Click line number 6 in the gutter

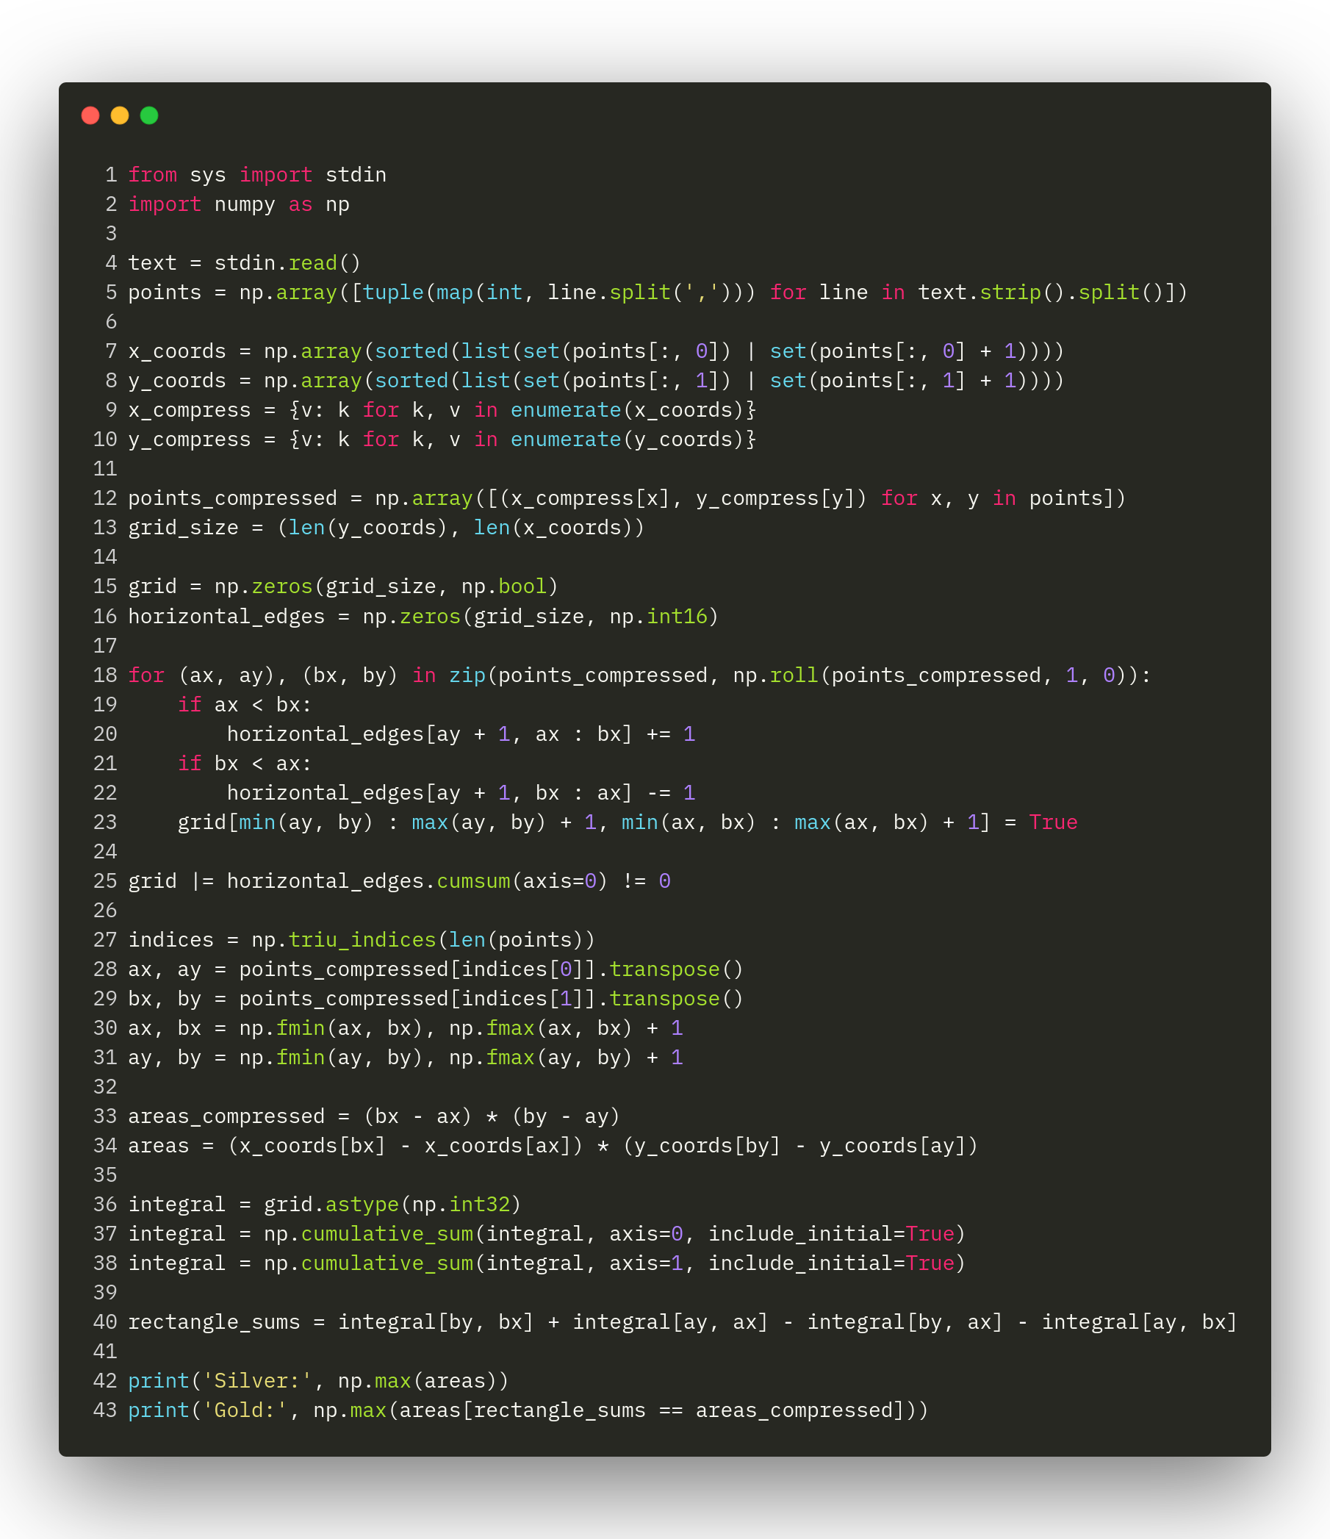[112, 323]
